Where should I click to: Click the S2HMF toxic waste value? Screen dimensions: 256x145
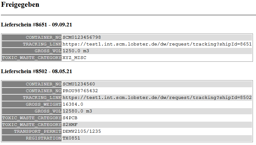71,125
